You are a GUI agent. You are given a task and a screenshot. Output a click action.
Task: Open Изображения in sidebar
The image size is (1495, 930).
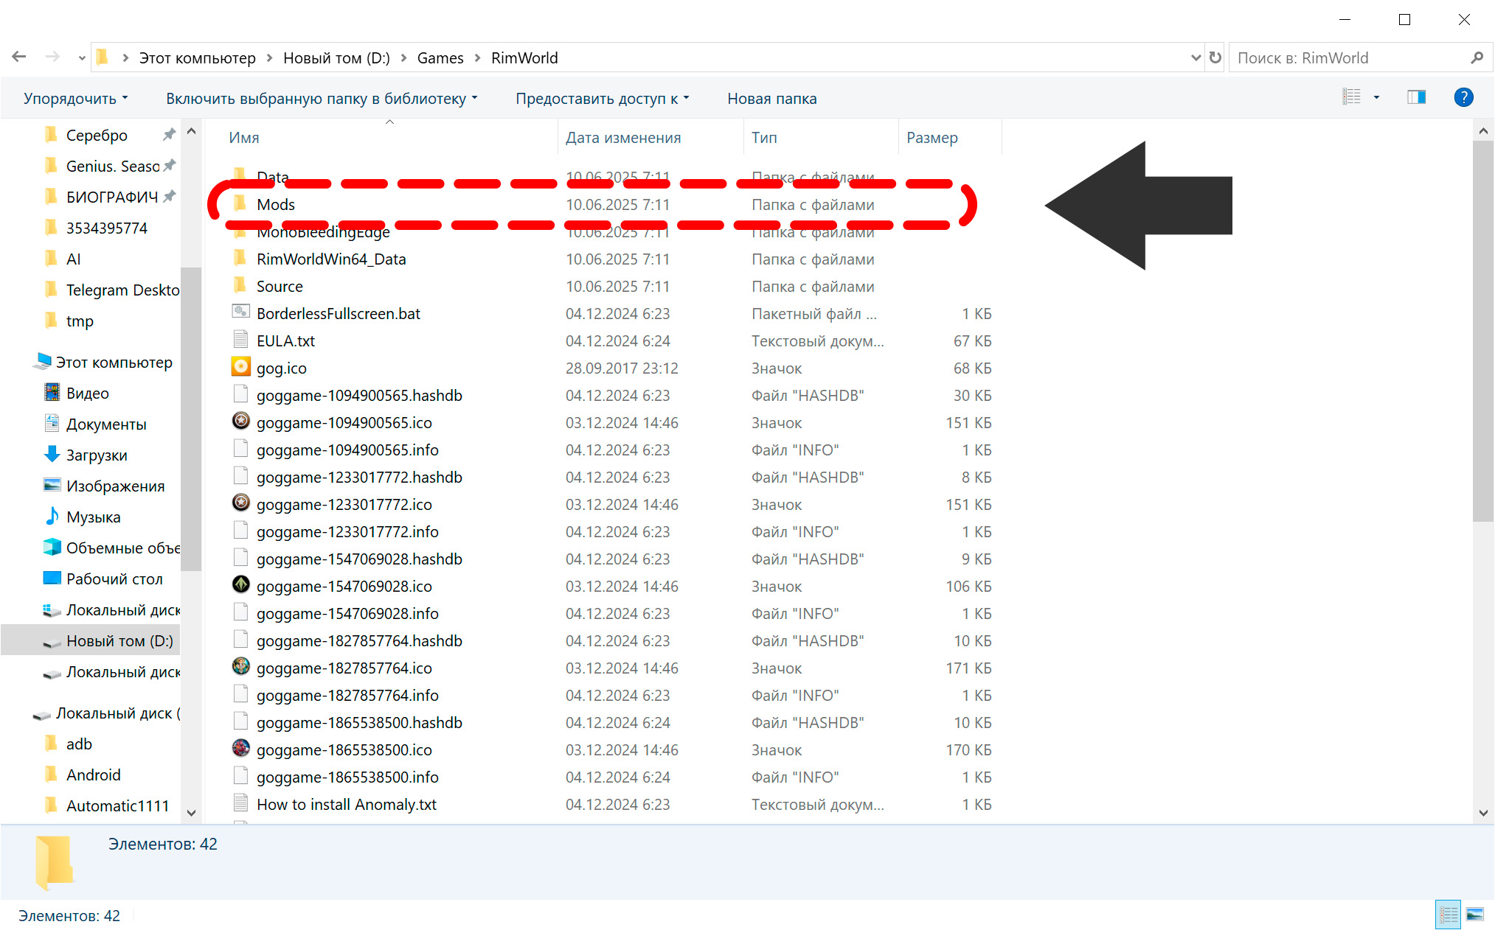[115, 486]
